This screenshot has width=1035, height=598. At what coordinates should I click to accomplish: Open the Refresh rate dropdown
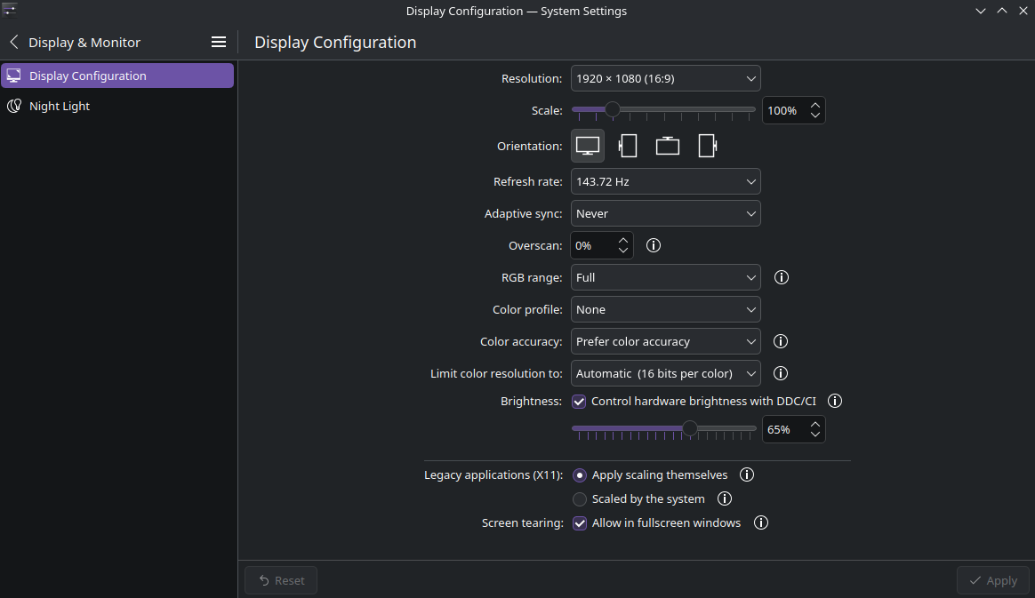(x=665, y=181)
